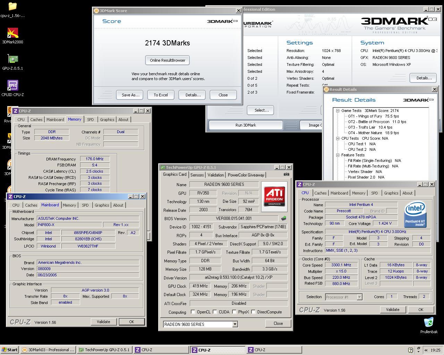
Task: Open the cpu-z_1.56 folder on desktop
Action: pos(12,10)
